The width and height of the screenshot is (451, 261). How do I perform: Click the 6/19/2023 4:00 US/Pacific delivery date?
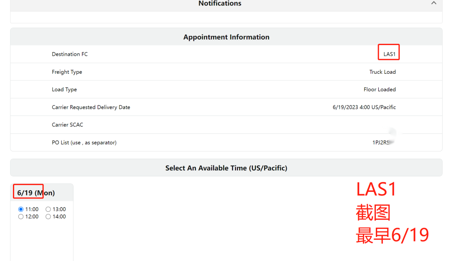tap(364, 107)
